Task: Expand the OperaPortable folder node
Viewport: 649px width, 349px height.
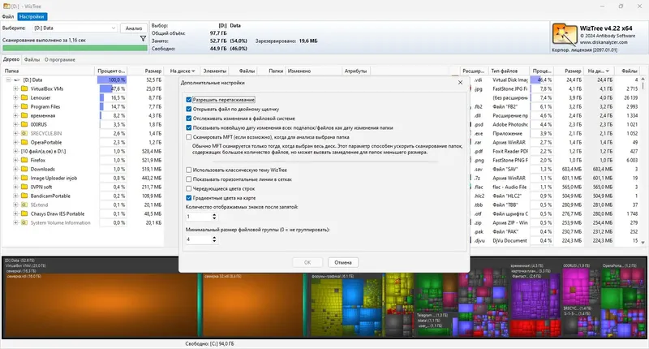Action: [15, 142]
